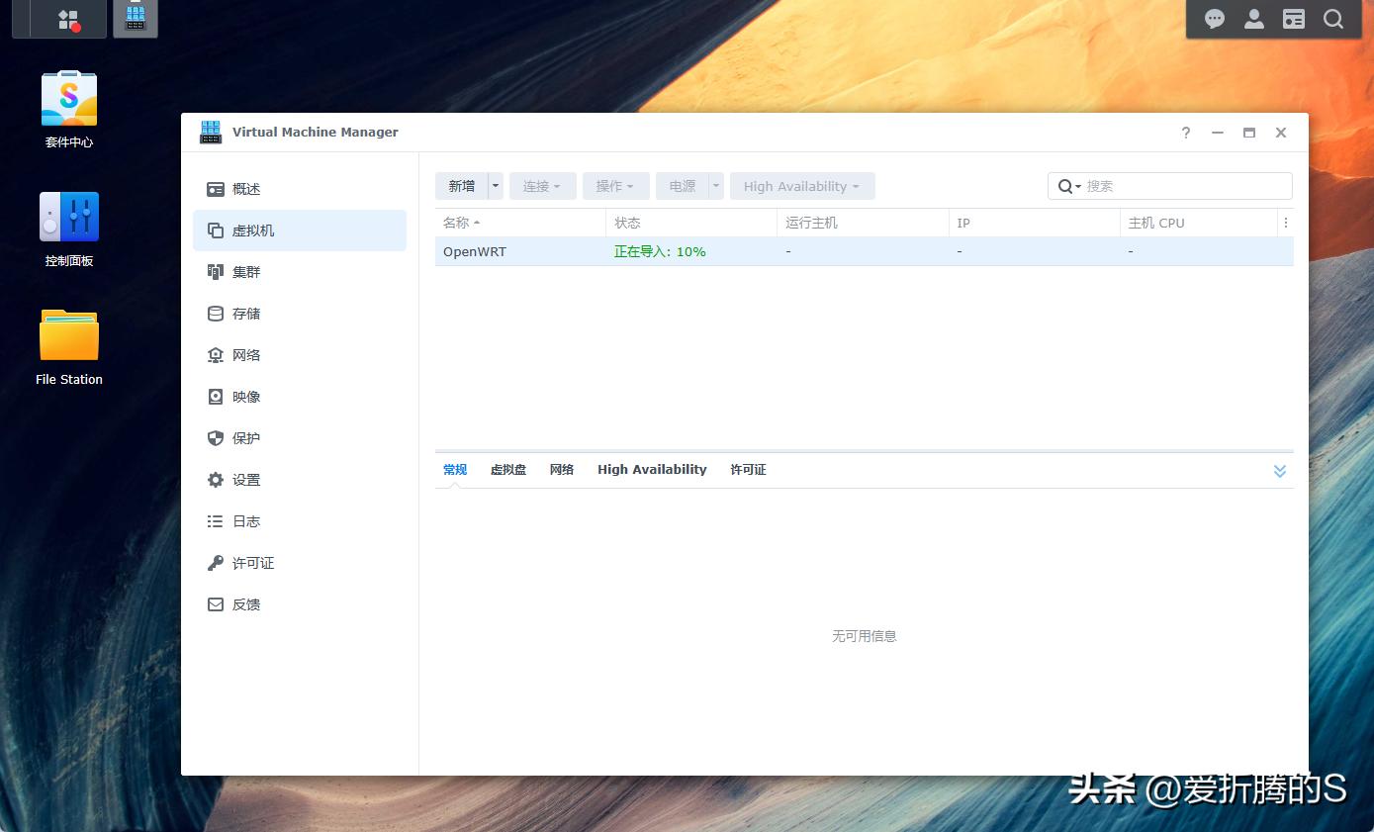
Task: Open the 映像 (Images) section
Action: click(246, 396)
